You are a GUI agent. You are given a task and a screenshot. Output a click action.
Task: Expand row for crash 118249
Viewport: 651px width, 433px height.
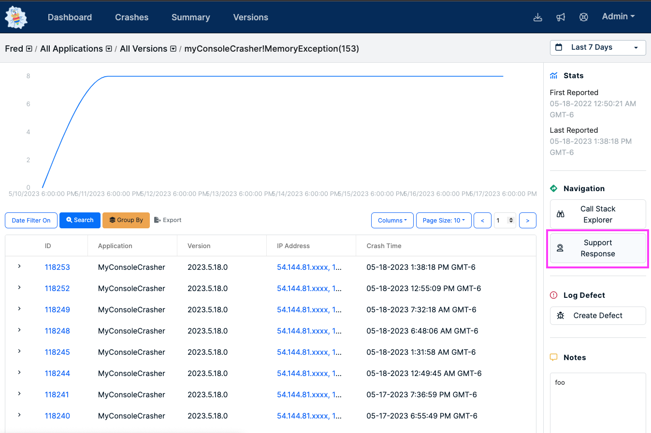point(19,309)
